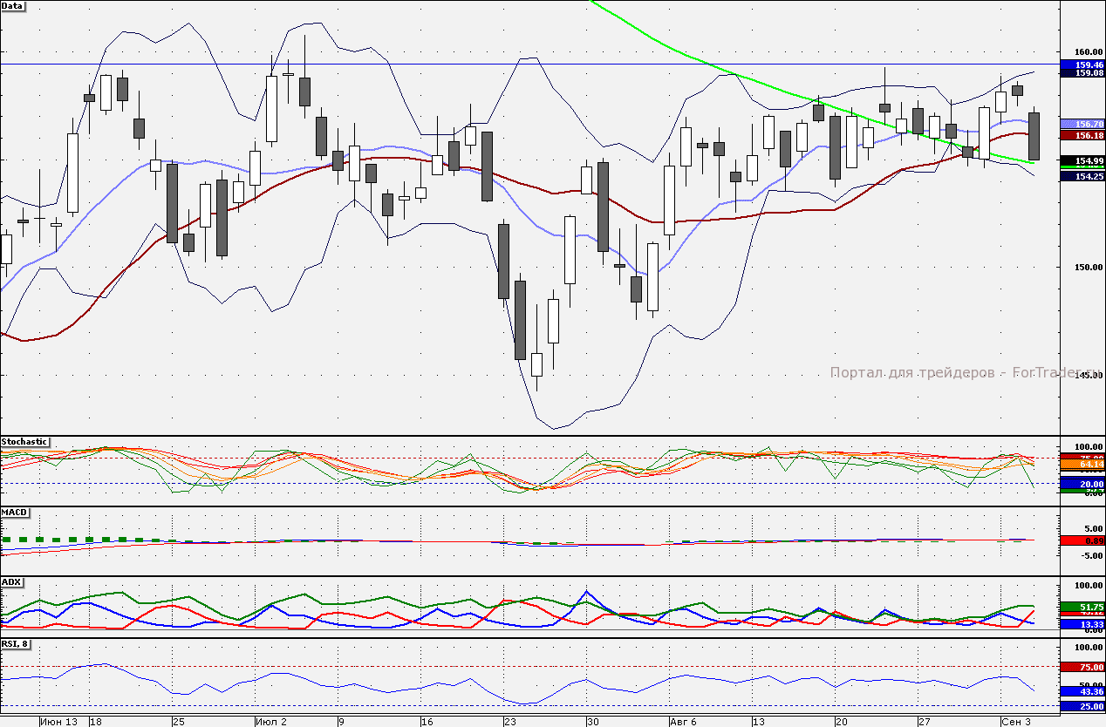1106x727 pixels.
Task: Click the 13.33 blue ADX value tag
Action: pyautogui.click(x=1082, y=625)
